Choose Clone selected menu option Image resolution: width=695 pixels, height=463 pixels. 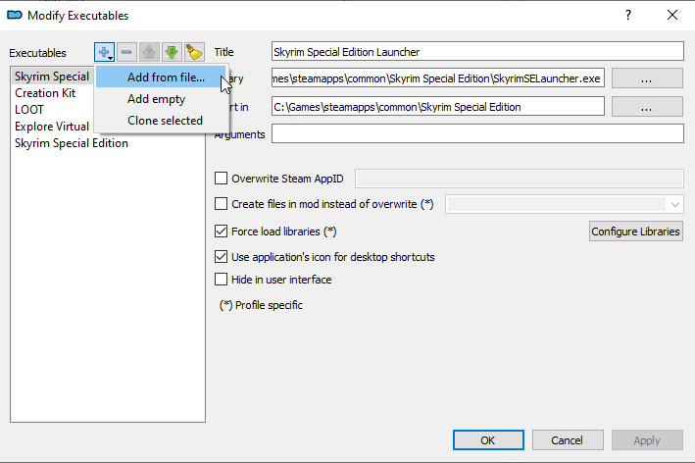coord(165,121)
